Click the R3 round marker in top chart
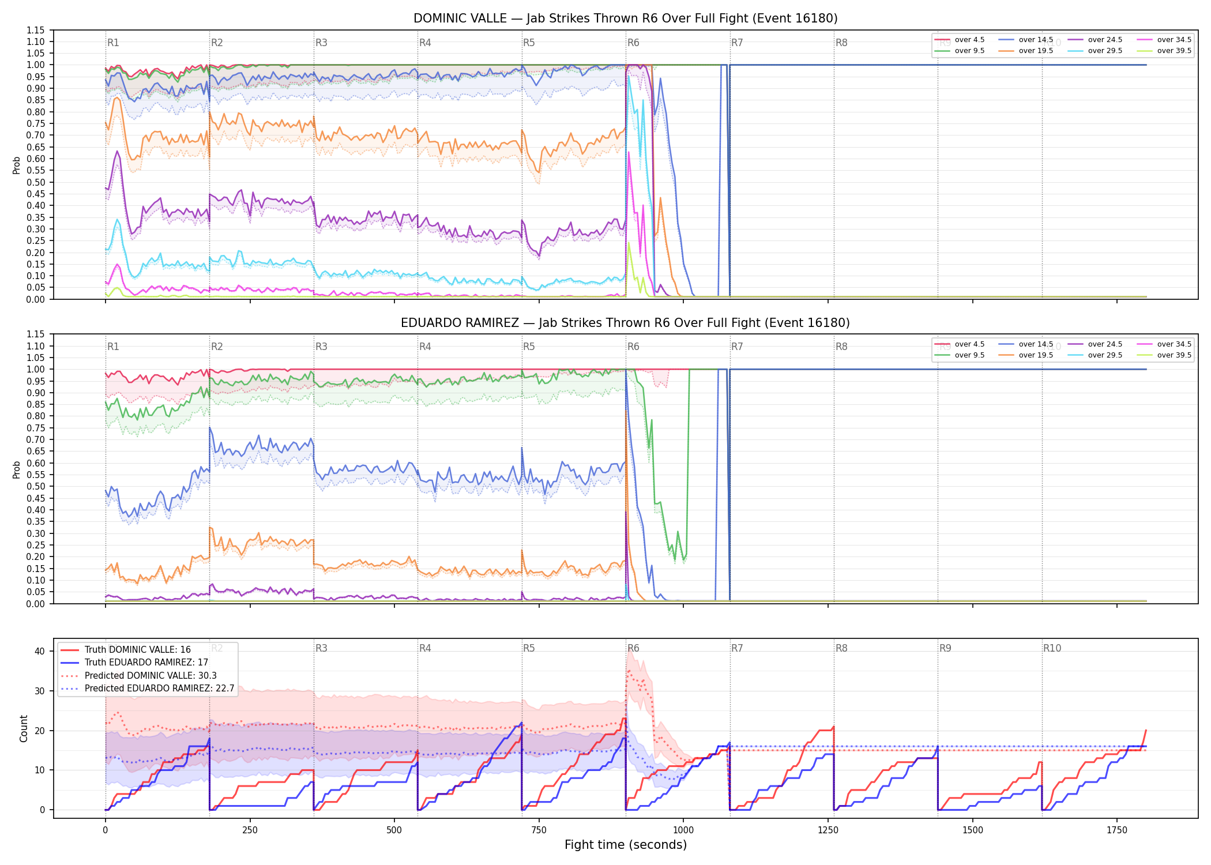Viewport: 1211px width, 865px height. pos(321,43)
